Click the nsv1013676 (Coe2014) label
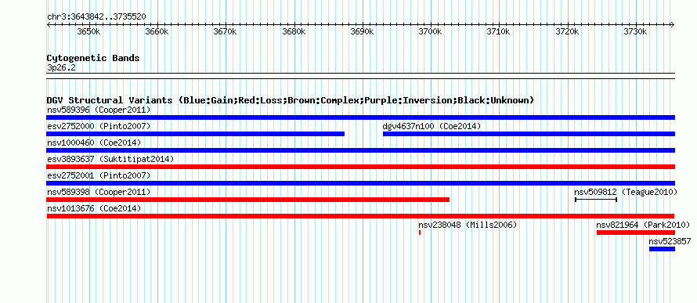The height and width of the screenshot is (303, 697). [x=94, y=208]
